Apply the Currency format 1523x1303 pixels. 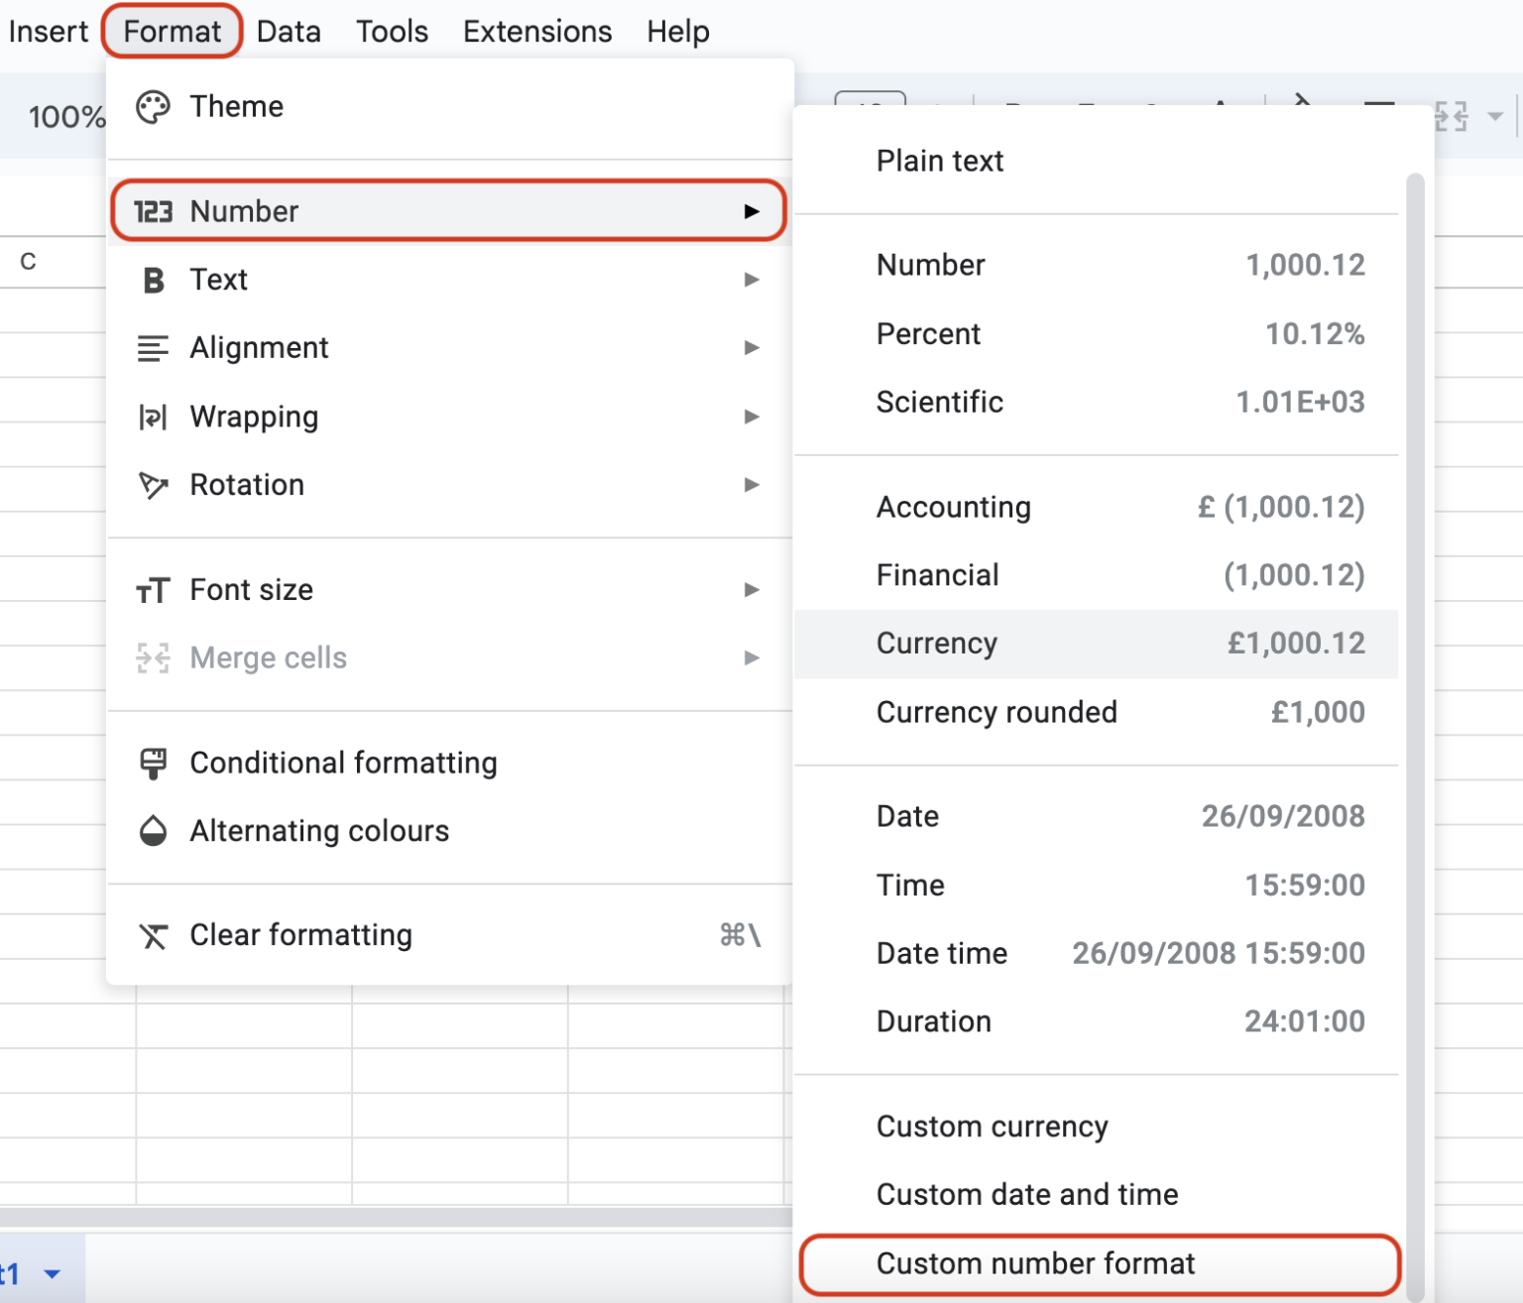(x=936, y=644)
